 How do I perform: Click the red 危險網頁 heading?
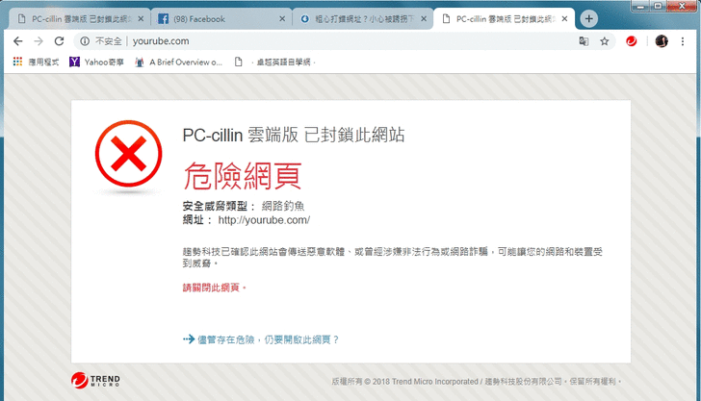click(243, 176)
